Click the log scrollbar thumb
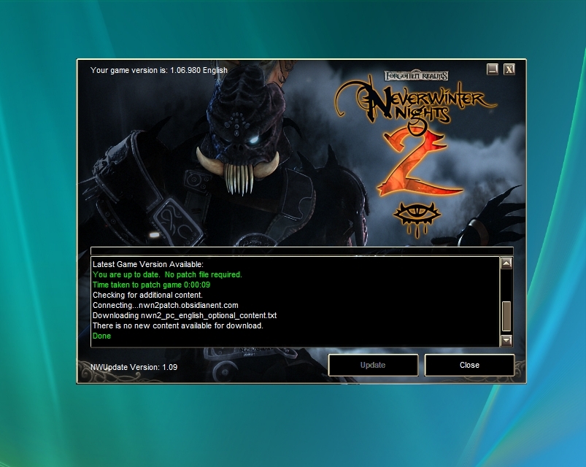The width and height of the screenshot is (586, 467). (506, 317)
